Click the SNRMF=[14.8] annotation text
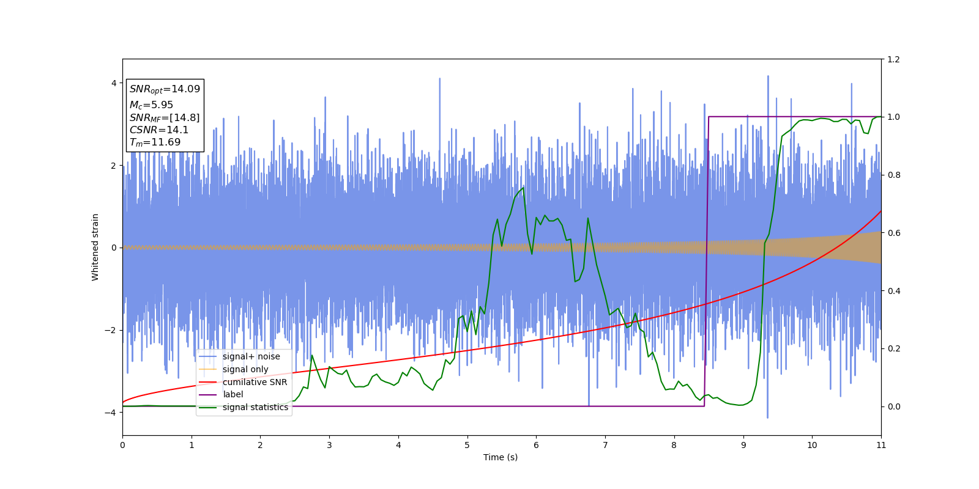 [165, 118]
